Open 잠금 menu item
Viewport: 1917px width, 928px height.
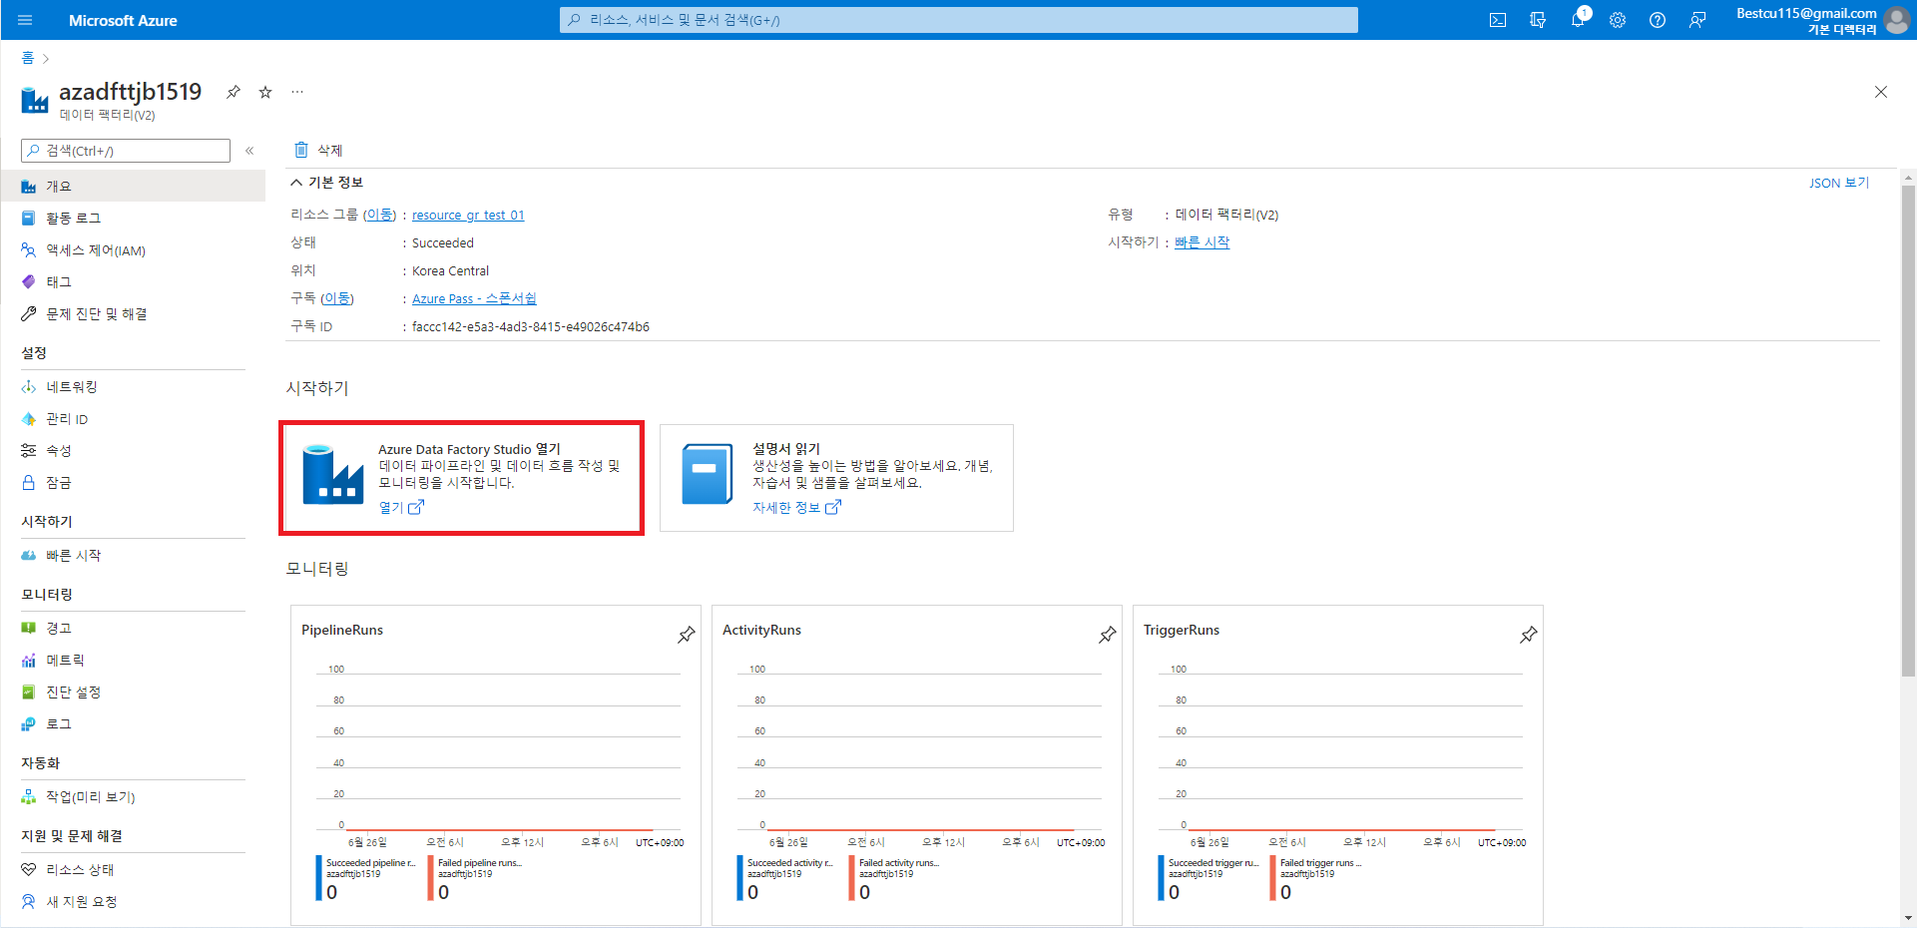coord(133,483)
